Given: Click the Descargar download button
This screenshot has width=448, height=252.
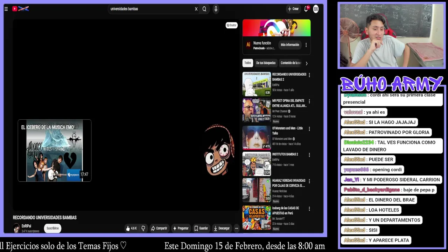Looking at the screenshot, I should 222,228.
